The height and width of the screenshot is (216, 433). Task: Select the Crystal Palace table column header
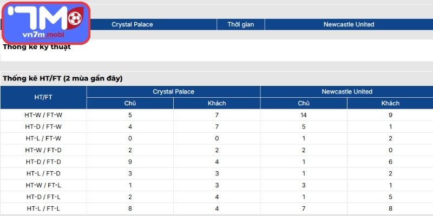point(173,92)
